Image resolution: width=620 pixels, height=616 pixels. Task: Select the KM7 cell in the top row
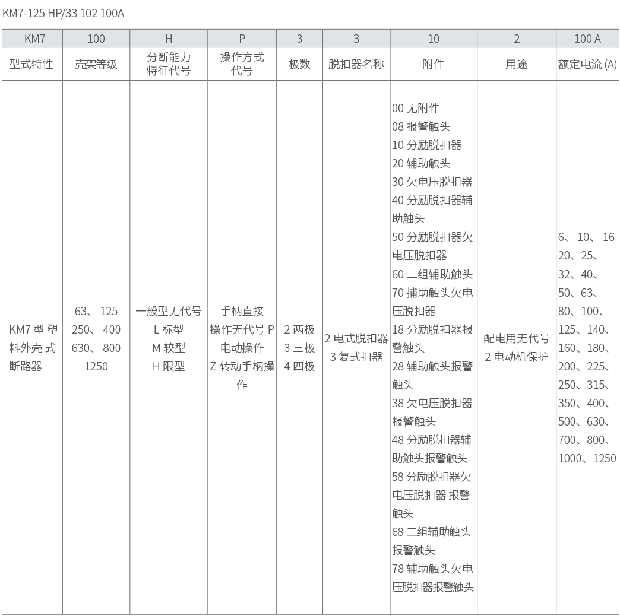[x=34, y=39]
